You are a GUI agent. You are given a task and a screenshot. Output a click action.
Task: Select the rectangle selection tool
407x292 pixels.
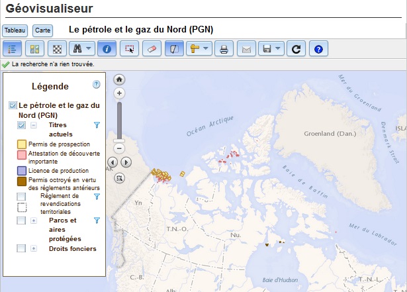129,48
